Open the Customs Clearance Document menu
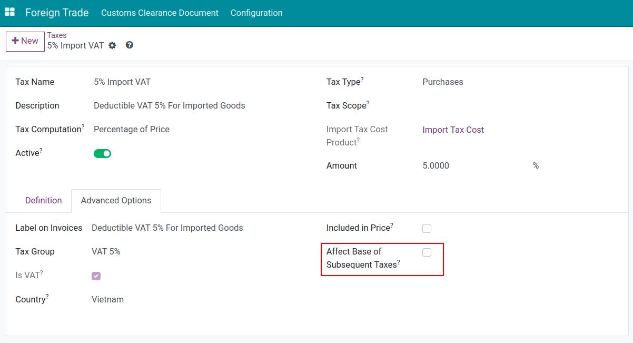 pos(160,13)
